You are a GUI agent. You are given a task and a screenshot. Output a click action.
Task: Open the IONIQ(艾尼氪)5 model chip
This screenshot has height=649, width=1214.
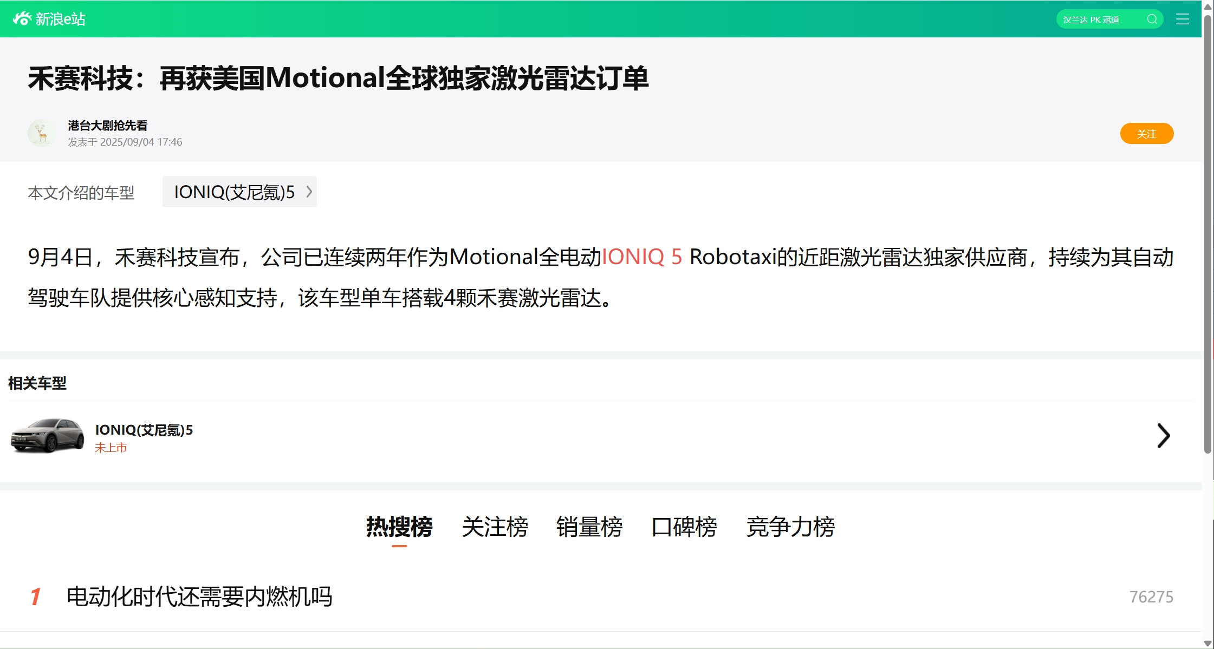tap(239, 192)
